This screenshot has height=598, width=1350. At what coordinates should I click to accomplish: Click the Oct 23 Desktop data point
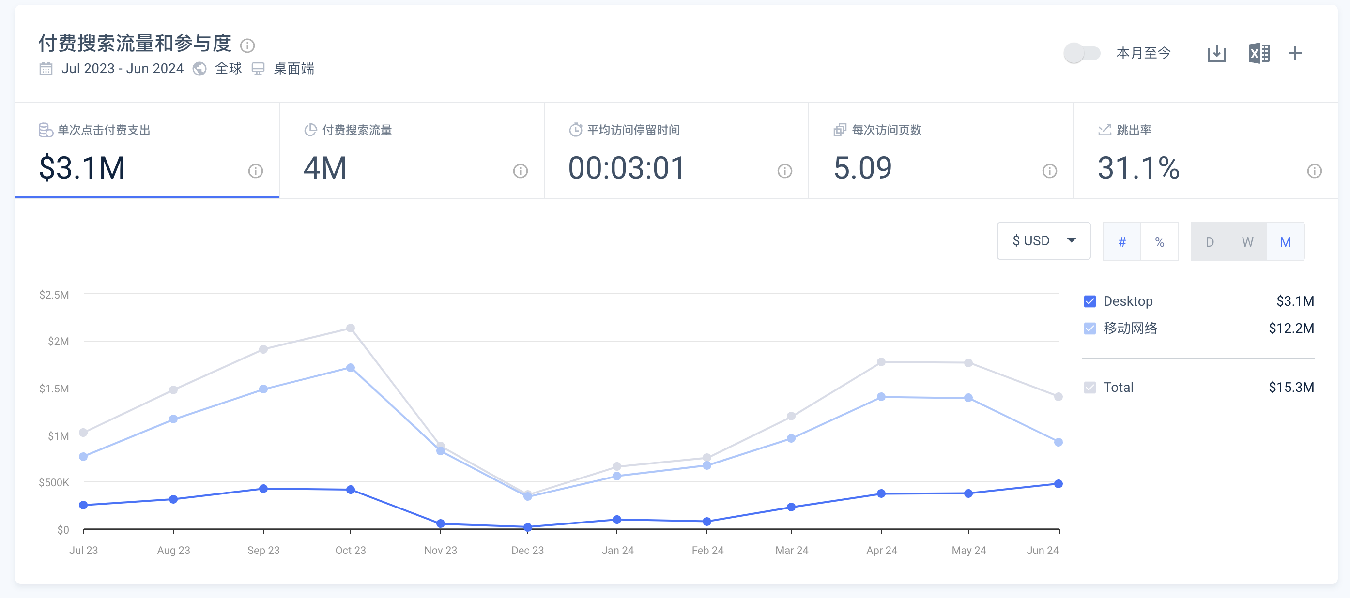(351, 490)
